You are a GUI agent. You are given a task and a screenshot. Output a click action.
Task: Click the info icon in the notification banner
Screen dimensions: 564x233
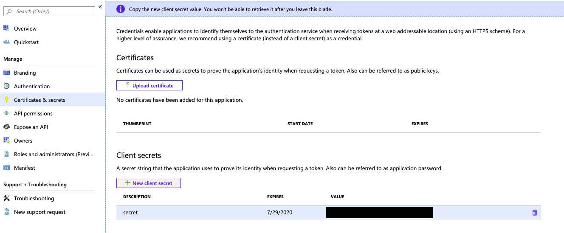click(121, 9)
